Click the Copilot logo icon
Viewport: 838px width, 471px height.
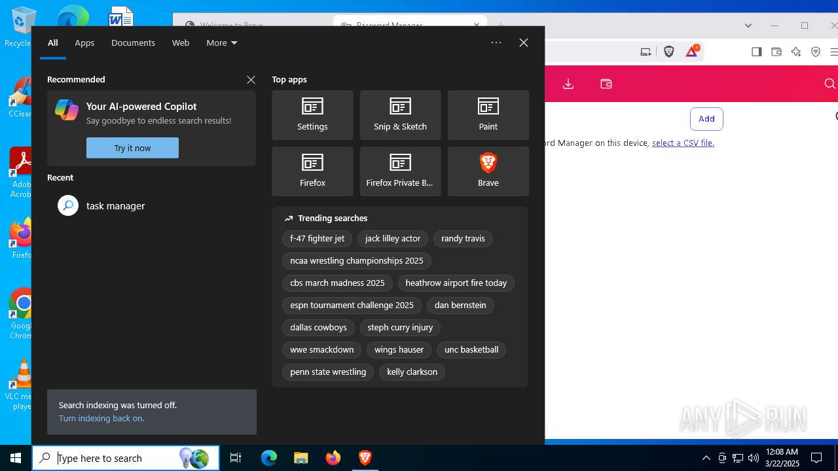67,110
